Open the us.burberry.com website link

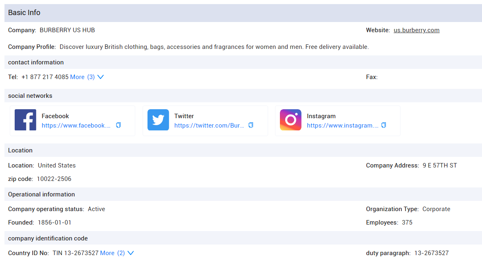[x=416, y=30]
